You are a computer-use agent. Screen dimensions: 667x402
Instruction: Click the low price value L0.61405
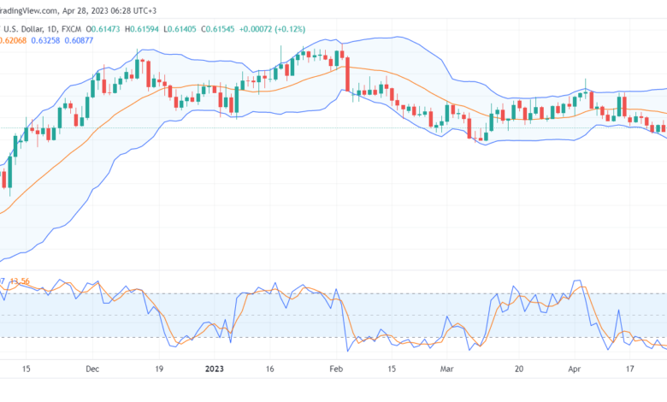click(x=180, y=29)
